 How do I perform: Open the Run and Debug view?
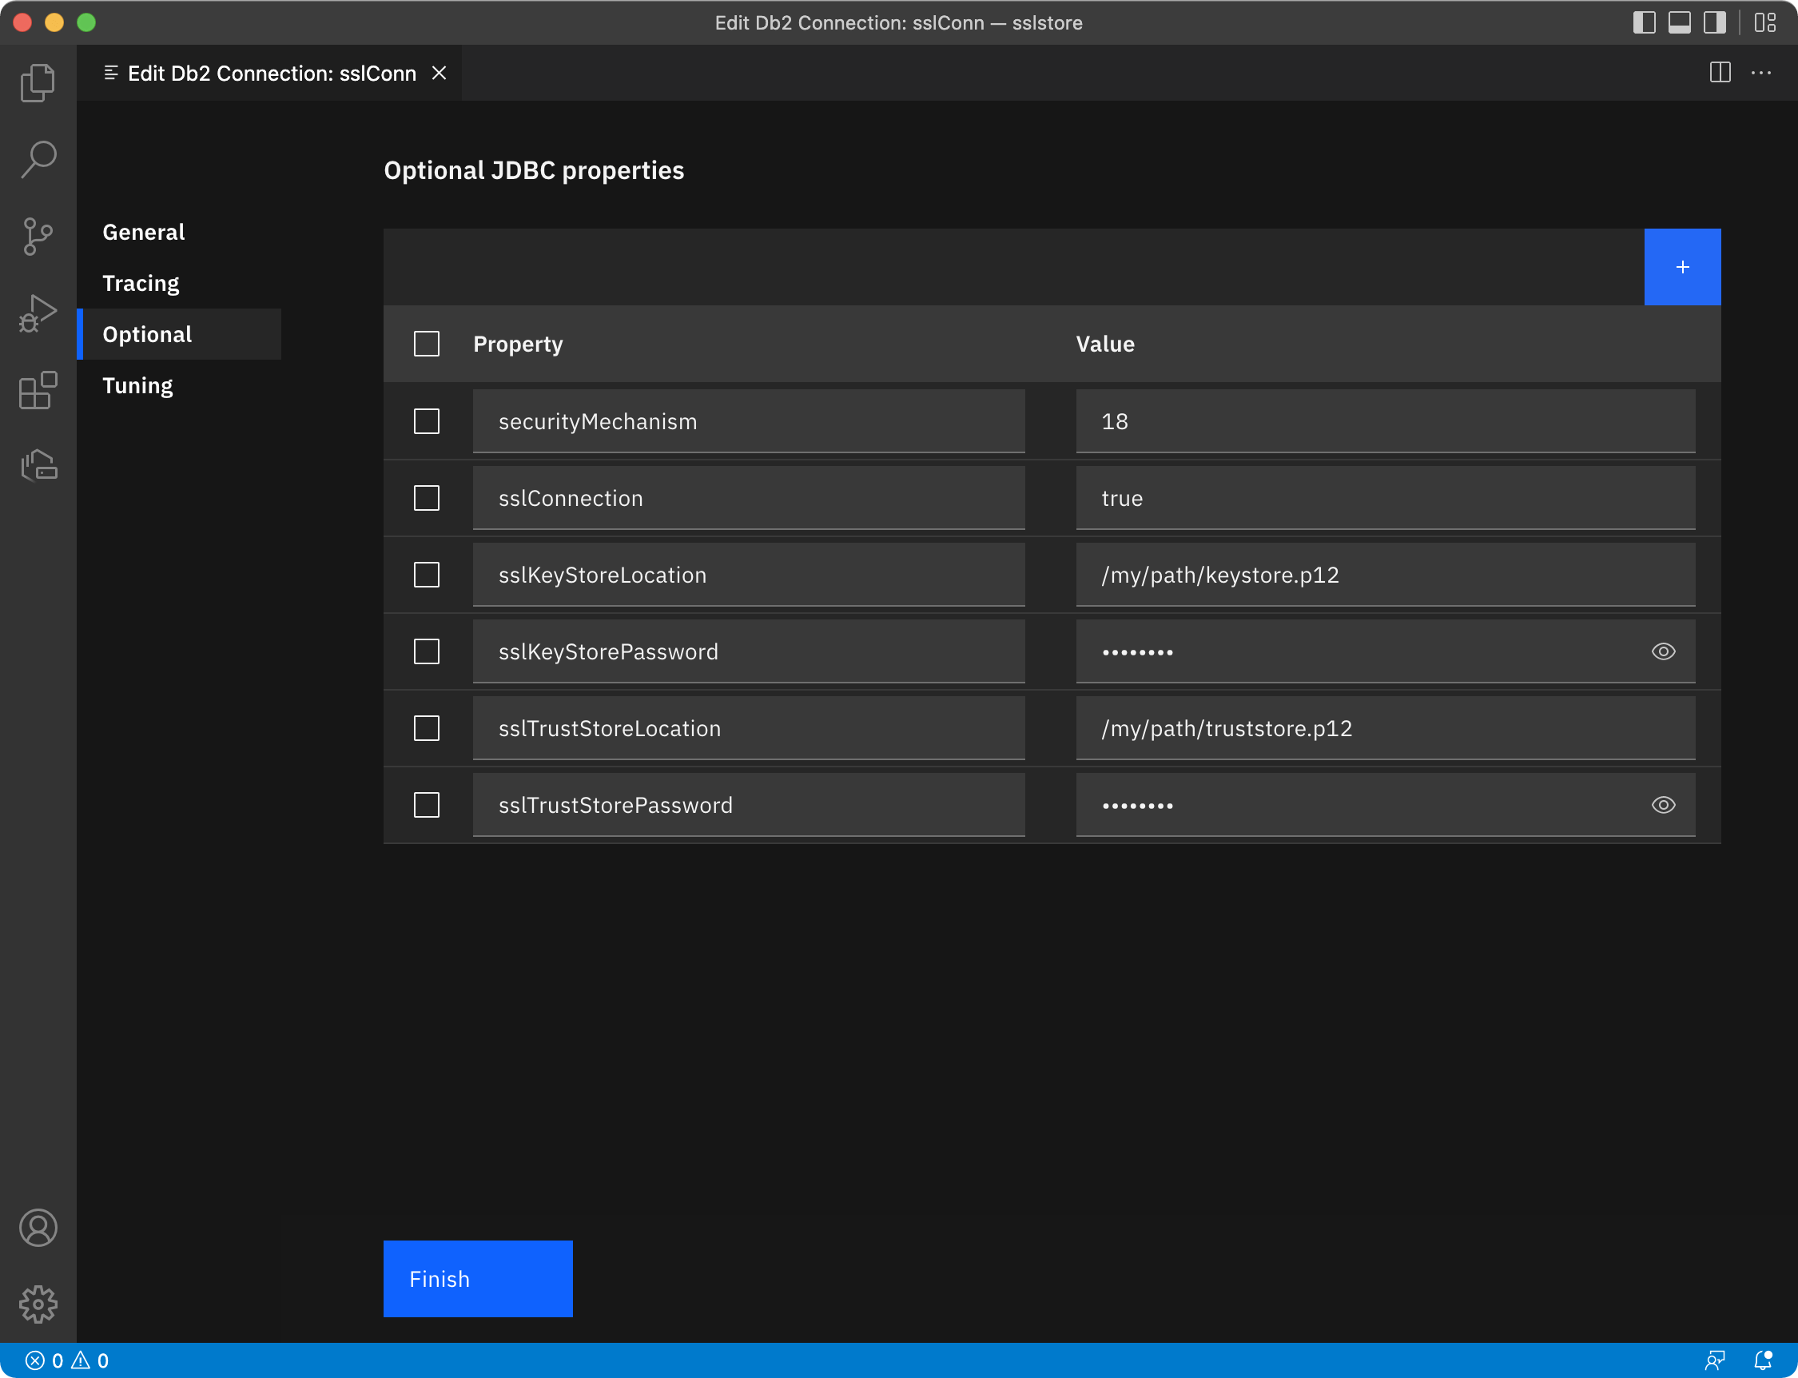[x=38, y=313]
